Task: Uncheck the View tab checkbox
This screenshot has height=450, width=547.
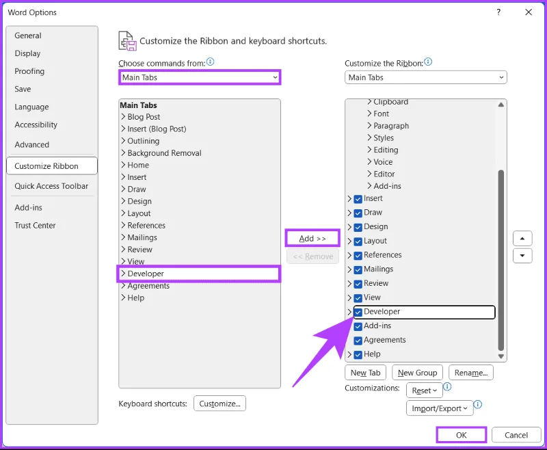Action: [x=358, y=298]
